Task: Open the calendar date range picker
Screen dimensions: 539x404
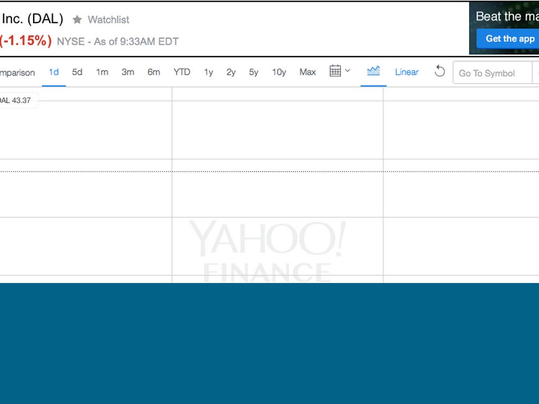Action: (x=335, y=71)
